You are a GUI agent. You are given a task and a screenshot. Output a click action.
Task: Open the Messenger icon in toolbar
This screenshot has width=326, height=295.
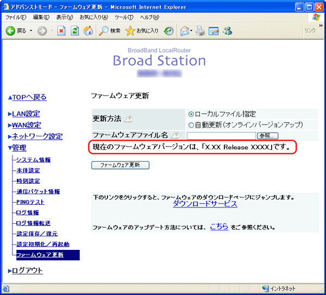228,31
